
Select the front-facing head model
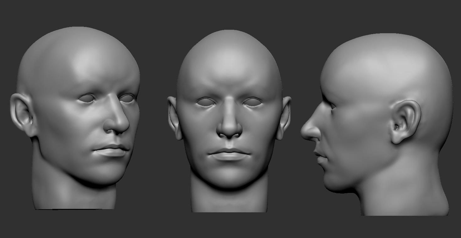(x=229, y=121)
